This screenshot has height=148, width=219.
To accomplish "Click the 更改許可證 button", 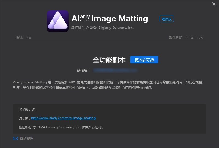I will pos(144,60).
